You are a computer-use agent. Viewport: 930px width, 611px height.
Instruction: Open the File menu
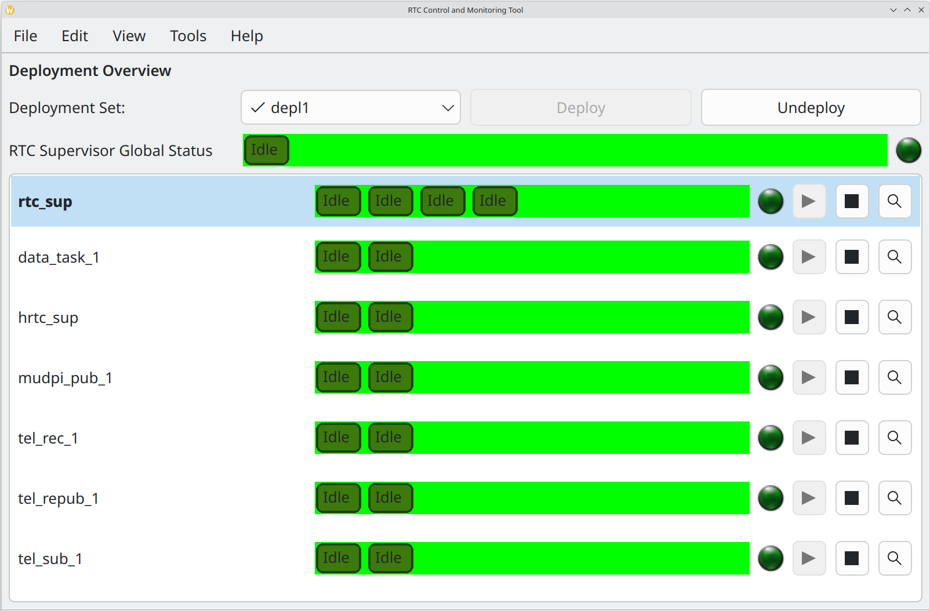26,36
